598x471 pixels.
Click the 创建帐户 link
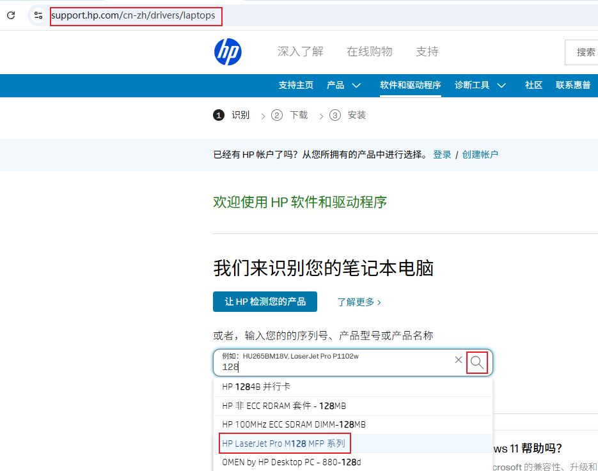click(480, 154)
